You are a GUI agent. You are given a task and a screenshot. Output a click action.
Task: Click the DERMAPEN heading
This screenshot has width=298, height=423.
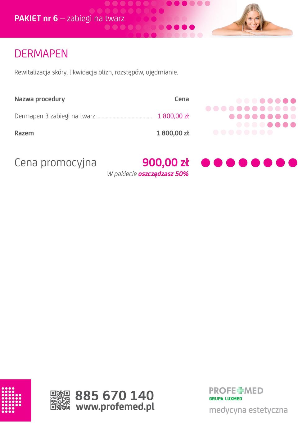(41, 53)
